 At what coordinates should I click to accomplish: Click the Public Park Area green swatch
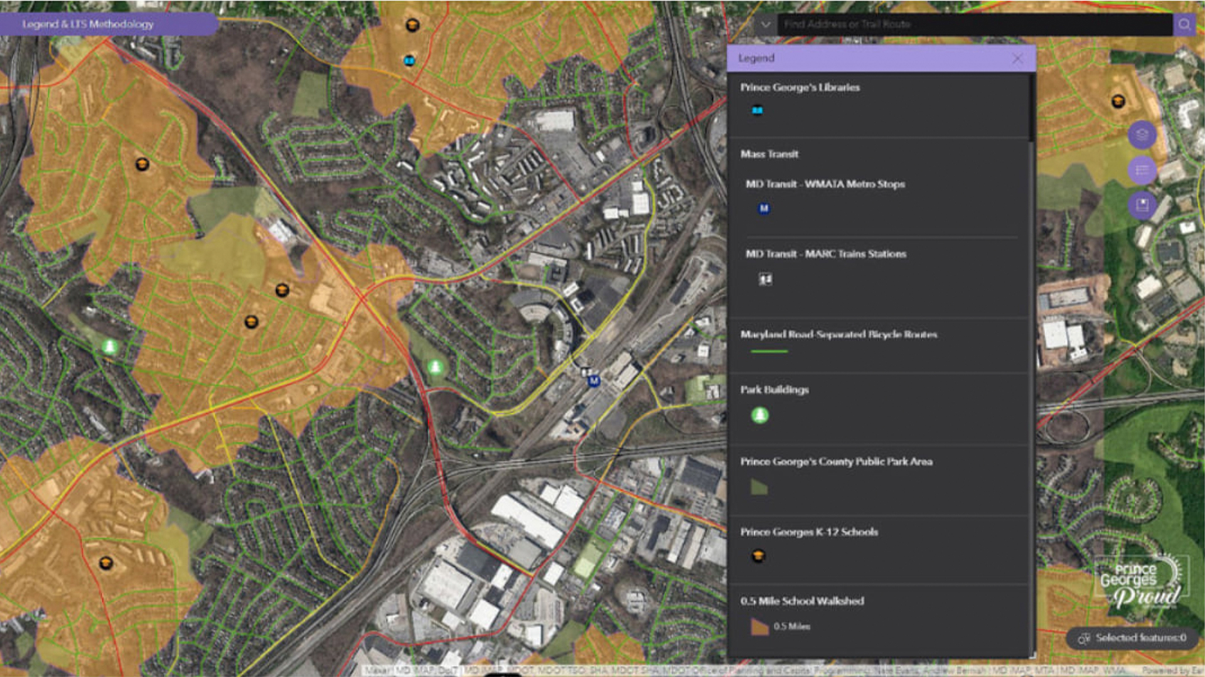(759, 487)
